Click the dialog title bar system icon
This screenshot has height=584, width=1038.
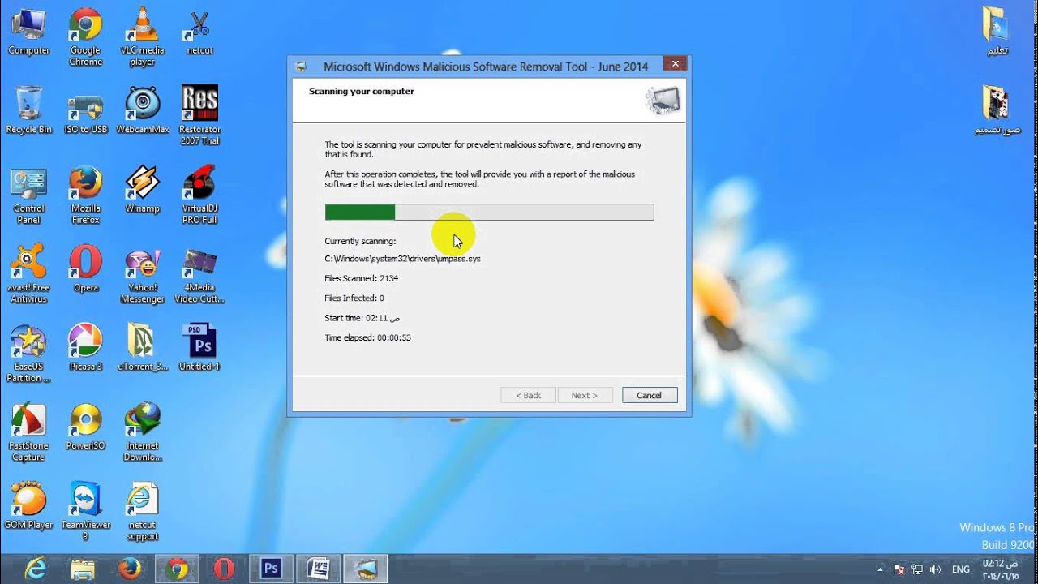301,67
